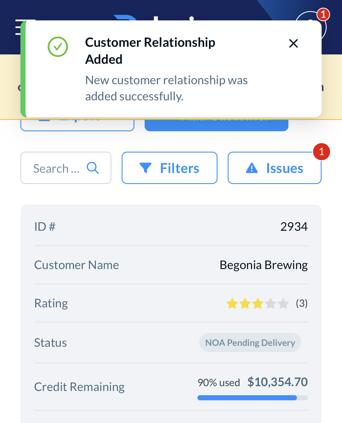Open the hamburger navigation menu
Image resolution: width=342 pixels, height=423 pixels.
click(x=18, y=27)
